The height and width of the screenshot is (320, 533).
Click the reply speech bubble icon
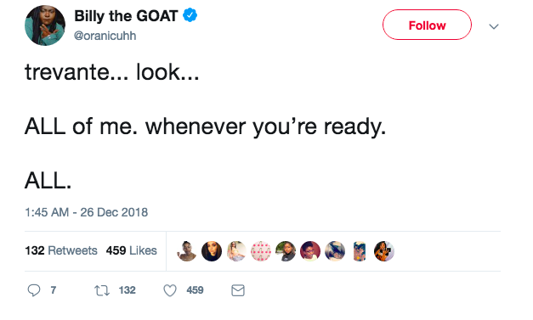(x=34, y=290)
